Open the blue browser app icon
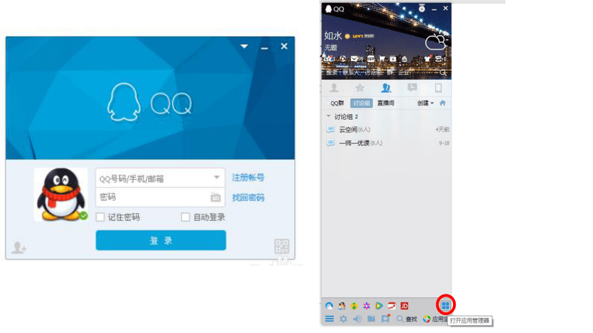The width and height of the screenshot is (593, 333). [x=329, y=305]
